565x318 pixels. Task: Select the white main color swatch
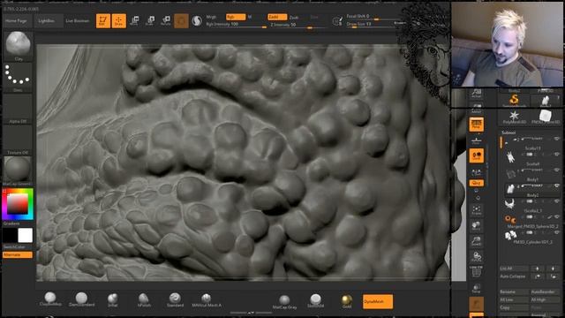tap(26, 236)
